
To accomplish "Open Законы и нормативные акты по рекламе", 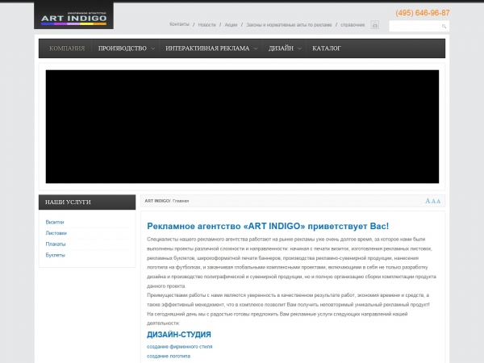I will click(x=289, y=25).
